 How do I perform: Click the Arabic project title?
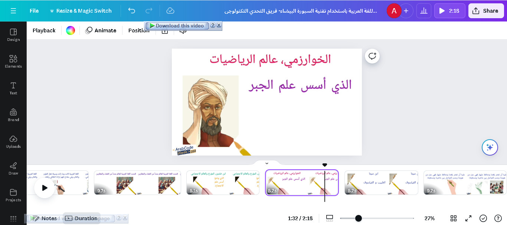coord(301,11)
